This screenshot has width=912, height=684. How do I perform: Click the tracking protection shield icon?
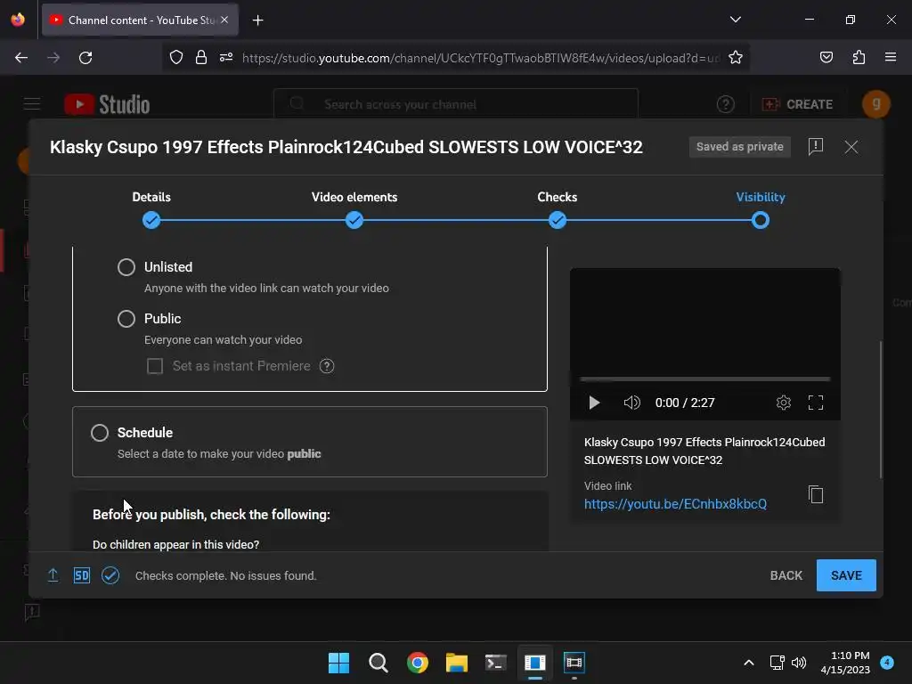[176, 57]
